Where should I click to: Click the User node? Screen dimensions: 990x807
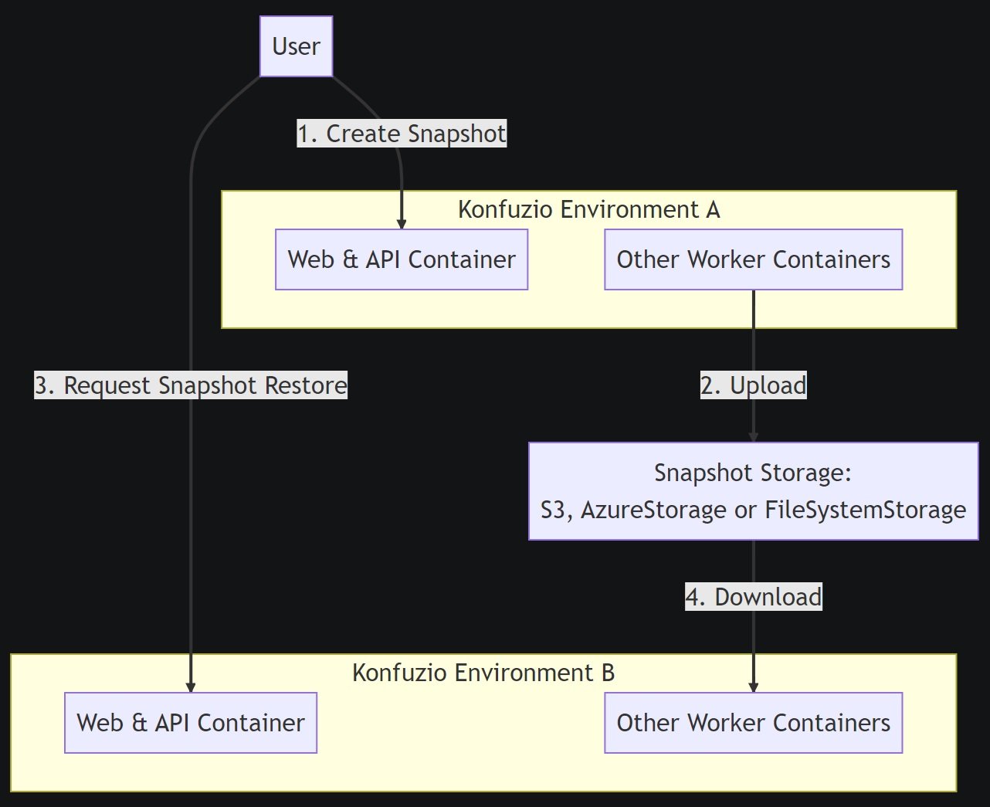pyautogui.click(x=296, y=46)
